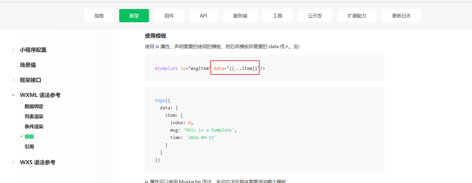The height and width of the screenshot is (183, 472).
Task: Go to the 服务端 tab
Action: [240, 16]
